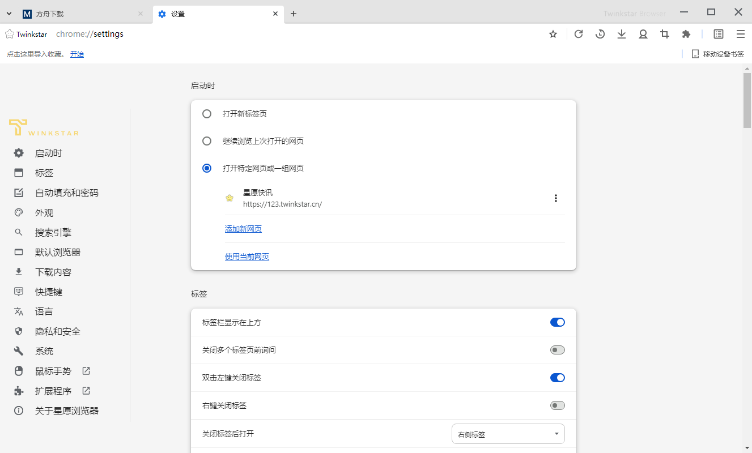Click the screenshot capture icon
This screenshot has width=752, height=453.
pos(664,34)
